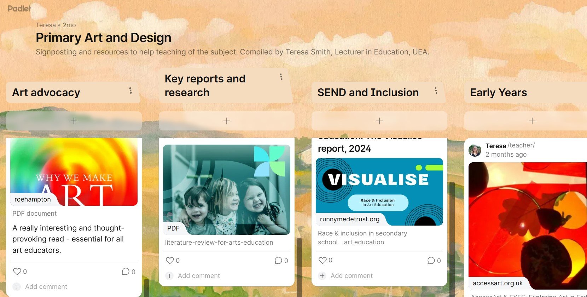Click plus icon beside Add comment under Visualise post
Screen dimensions: 587x297
click(322, 276)
